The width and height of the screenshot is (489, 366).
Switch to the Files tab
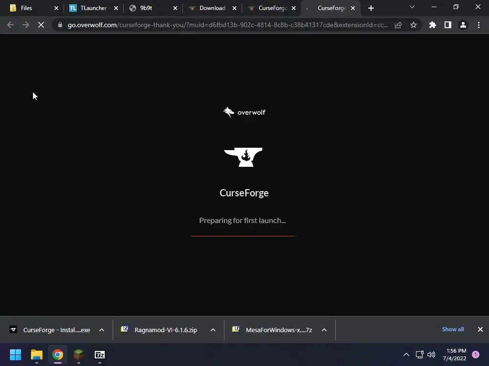(31, 8)
